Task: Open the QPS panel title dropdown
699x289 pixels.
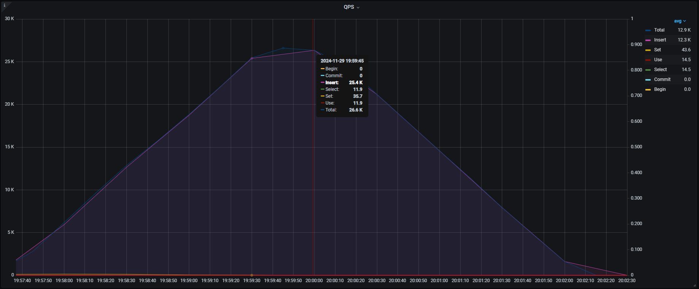Action: [x=351, y=7]
